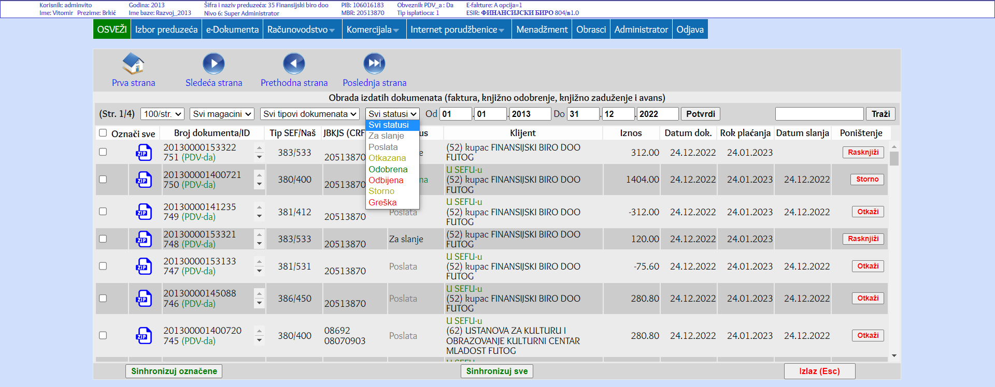Click Otkaži for document 746
This screenshot has height=387, width=995.
868,298
